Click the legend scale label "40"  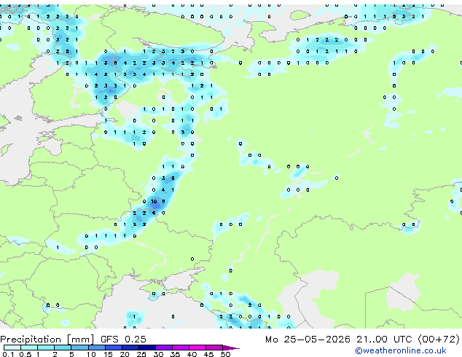(x=192, y=354)
